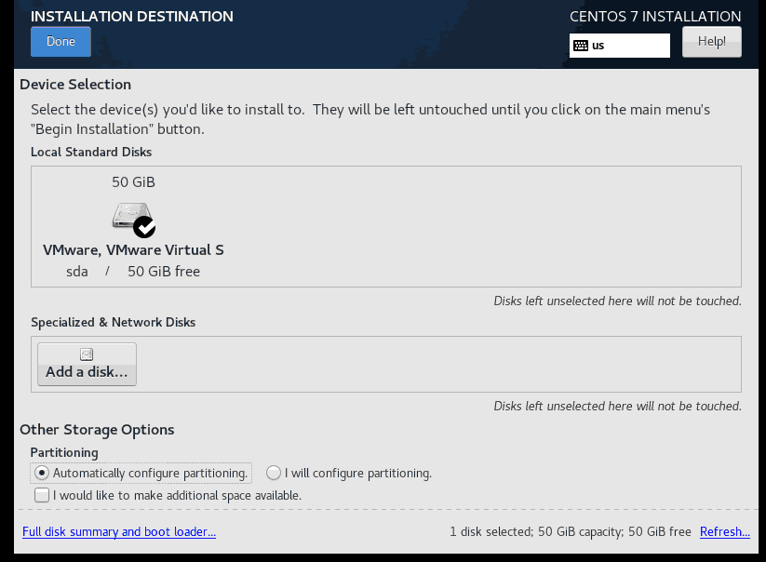766x562 pixels.
Task: Click the INSTALLATION DESTINATION title
Action: point(132,17)
